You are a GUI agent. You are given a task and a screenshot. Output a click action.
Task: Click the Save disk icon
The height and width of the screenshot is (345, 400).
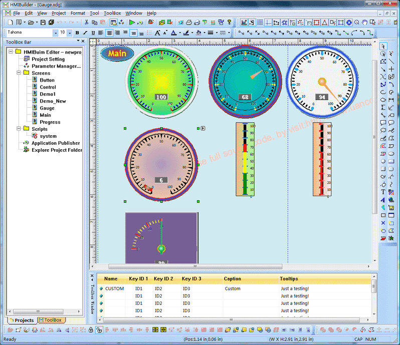point(43,23)
